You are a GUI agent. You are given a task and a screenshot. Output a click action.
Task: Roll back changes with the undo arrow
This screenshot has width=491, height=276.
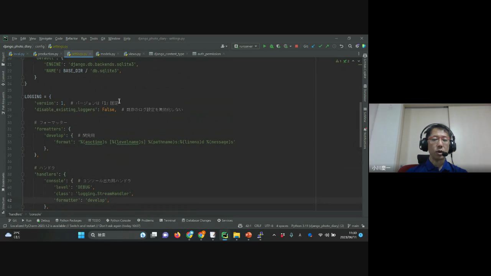(341, 46)
